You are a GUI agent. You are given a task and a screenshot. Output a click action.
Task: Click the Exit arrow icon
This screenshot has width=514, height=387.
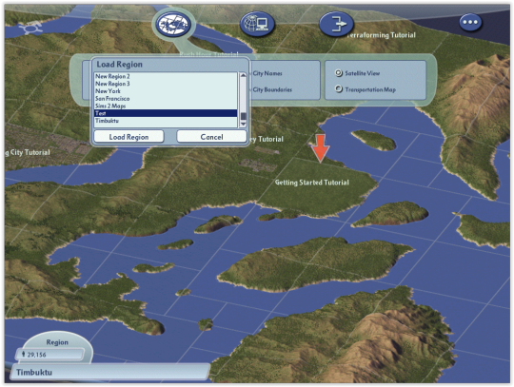click(x=337, y=24)
